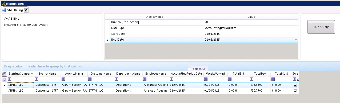Image resolution: width=340 pixels, height=103 pixels.
Task: Sort by TotalPay column header
Action: [260, 74]
